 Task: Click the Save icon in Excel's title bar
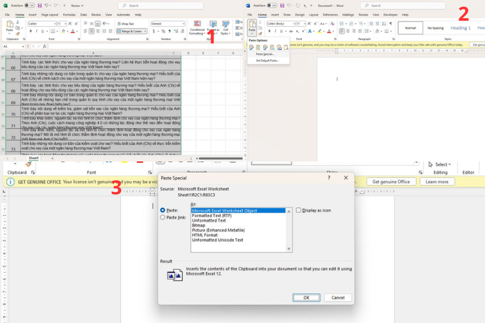click(39, 5)
